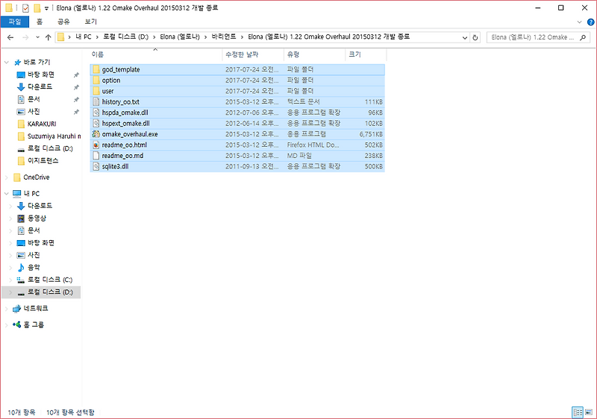Open the address bar history dropdown
This screenshot has width=597, height=419.
click(x=465, y=37)
